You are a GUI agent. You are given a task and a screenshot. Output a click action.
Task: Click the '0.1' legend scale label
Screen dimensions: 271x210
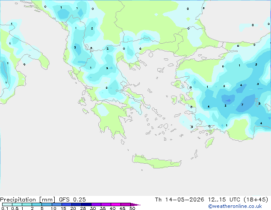pyautogui.click(x=5, y=208)
